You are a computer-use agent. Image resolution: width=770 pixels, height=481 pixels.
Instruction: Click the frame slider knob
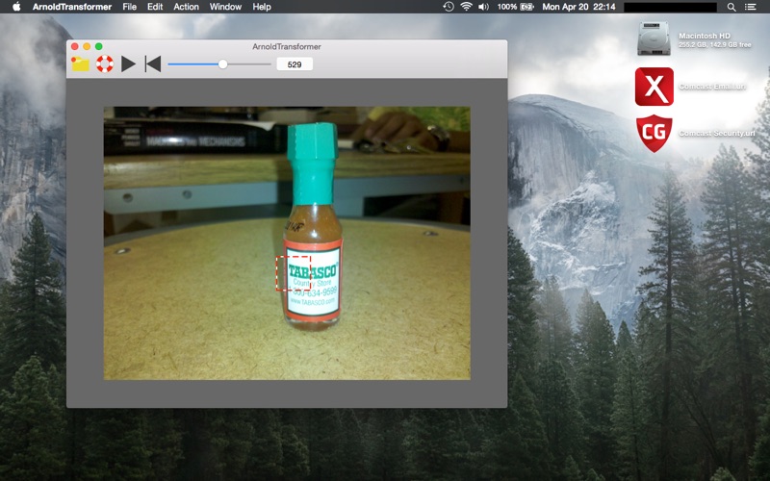pos(223,64)
